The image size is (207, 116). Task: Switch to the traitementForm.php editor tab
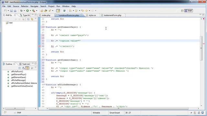click(113, 15)
